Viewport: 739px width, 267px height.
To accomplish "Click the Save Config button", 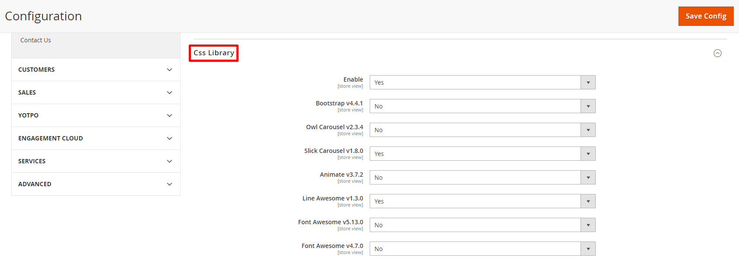I will (x=706, y=16).
